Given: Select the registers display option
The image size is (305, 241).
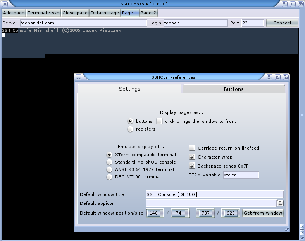Looking at the screenshot, I should (x=130, y=129).
